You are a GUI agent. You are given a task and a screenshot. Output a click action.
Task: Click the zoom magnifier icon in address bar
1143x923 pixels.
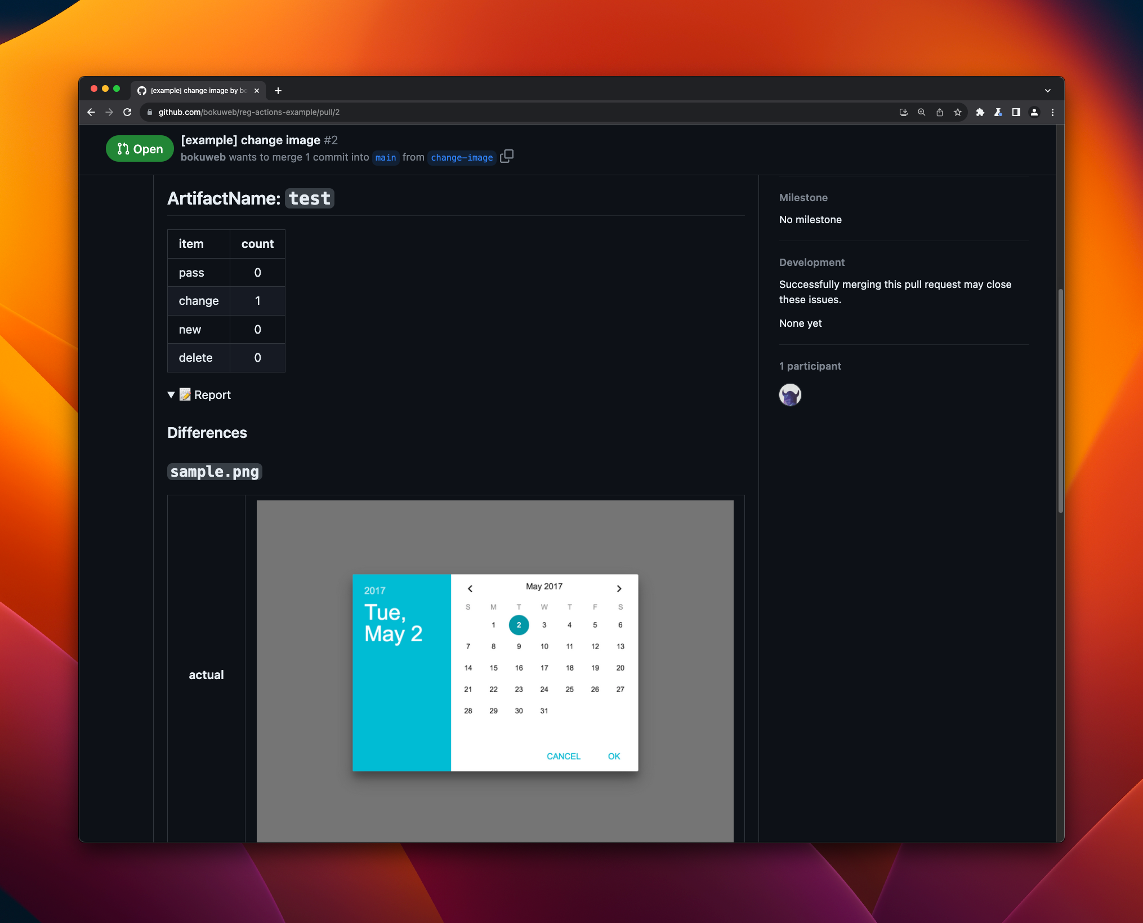tap(922, 112)
